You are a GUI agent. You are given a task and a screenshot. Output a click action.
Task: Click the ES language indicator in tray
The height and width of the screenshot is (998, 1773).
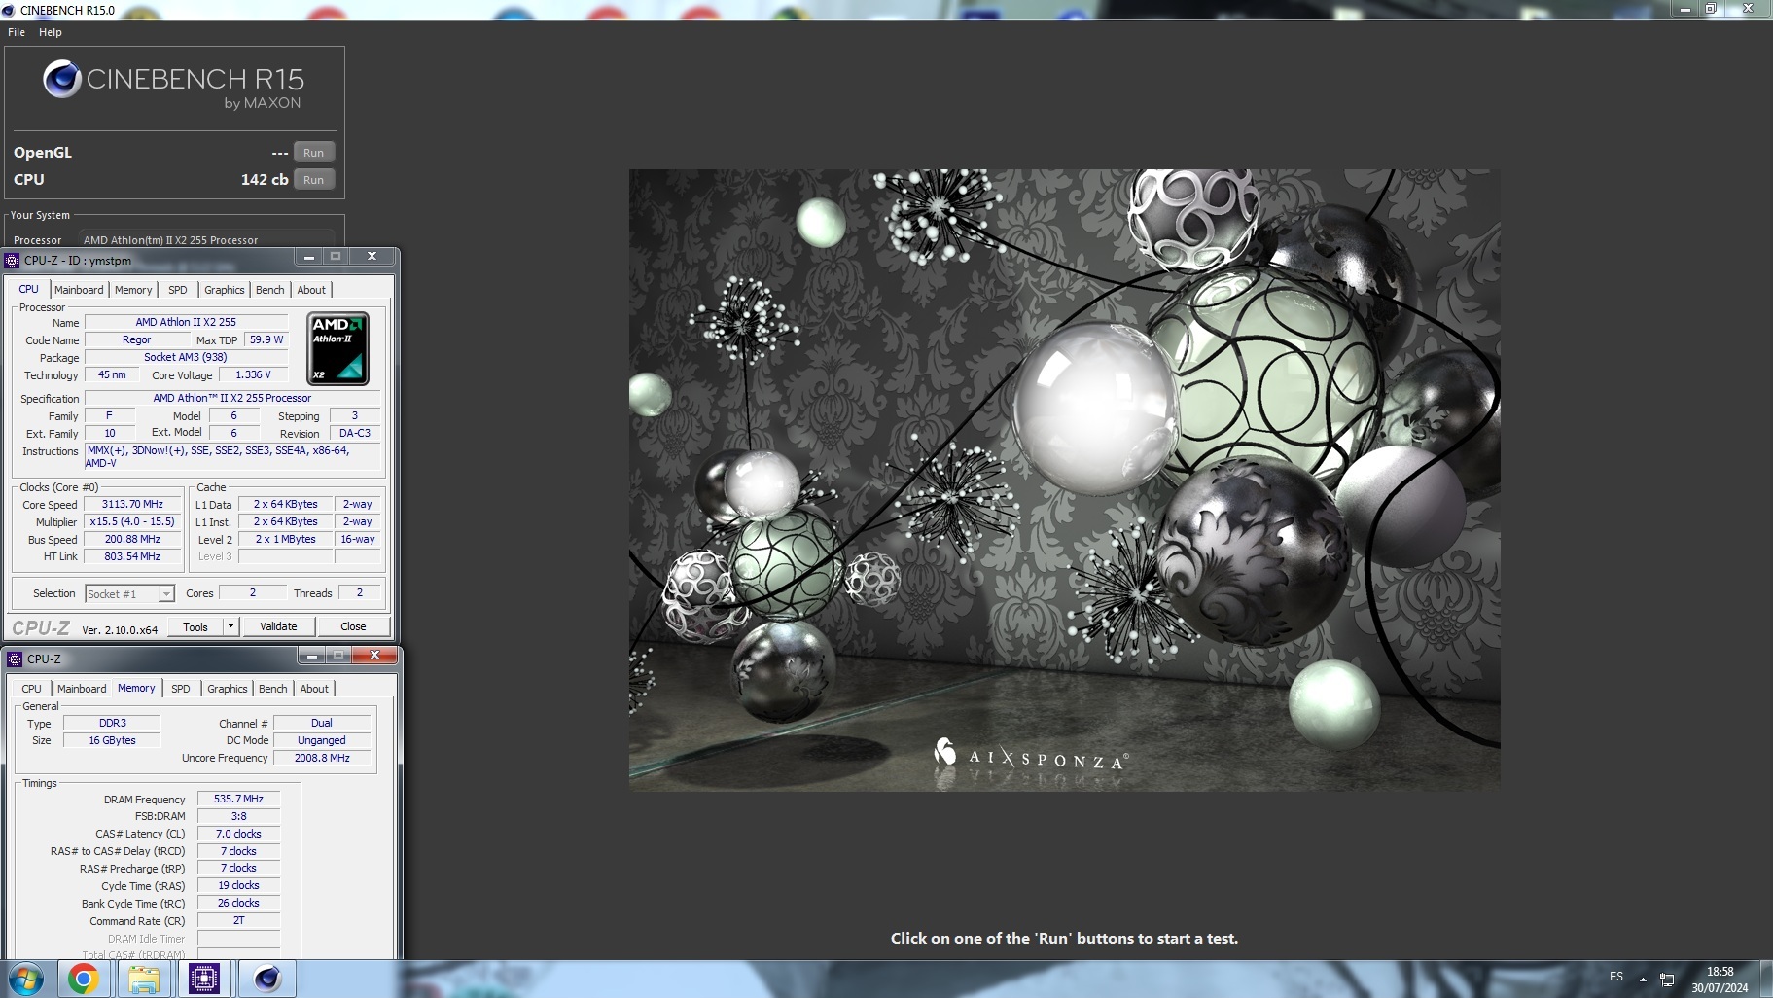(x=1616, y=977)
